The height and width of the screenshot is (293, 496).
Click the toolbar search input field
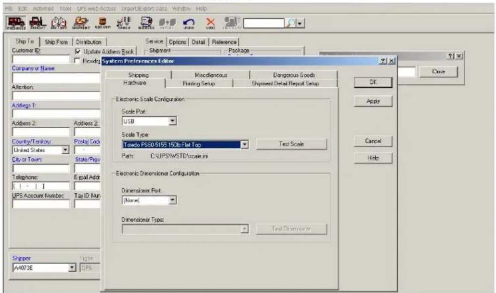click(264, 23)
